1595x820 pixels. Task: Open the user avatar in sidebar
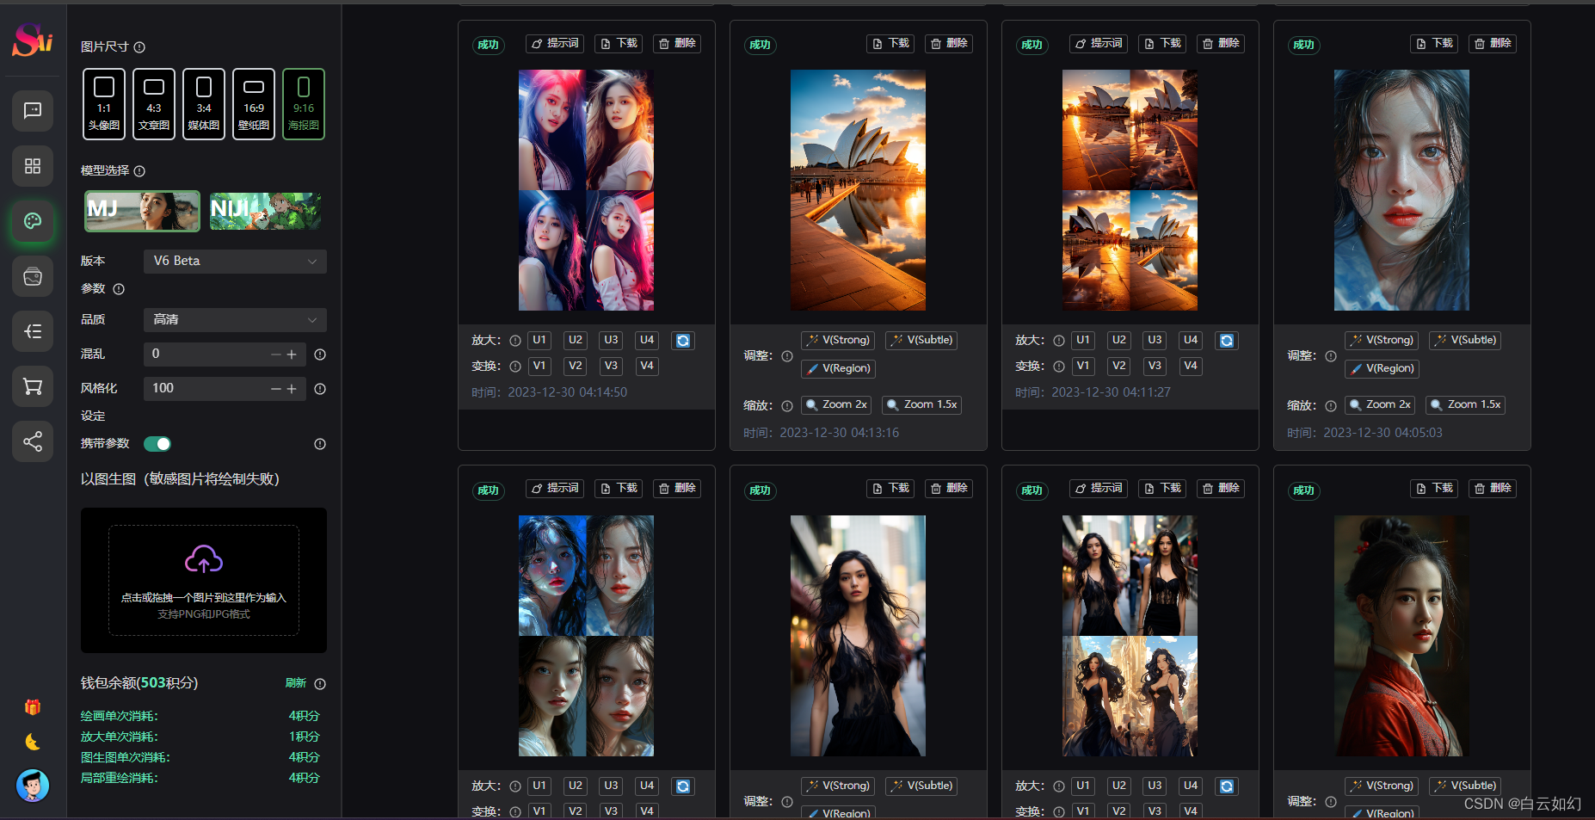click(x=33, y=785)
